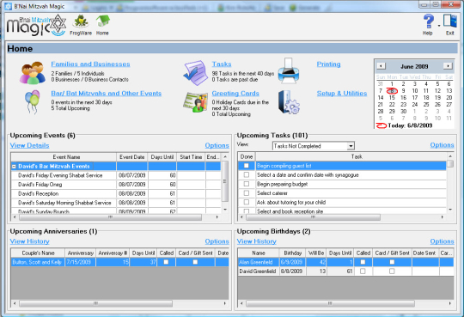Check Done for Begin compiling guest list
The image size is (464, 317).
247,166
